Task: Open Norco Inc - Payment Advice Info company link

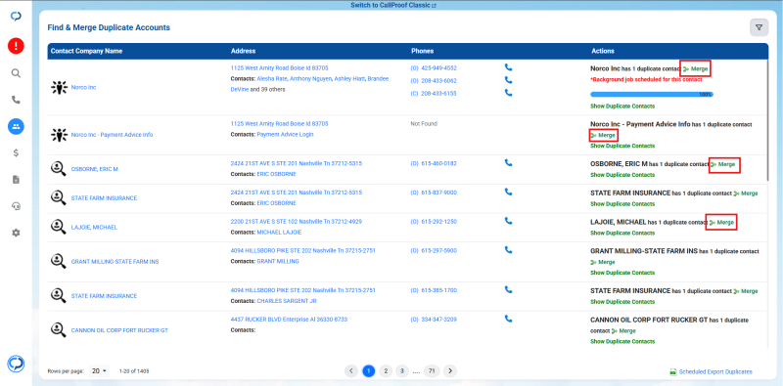Action: click(112, 135)
